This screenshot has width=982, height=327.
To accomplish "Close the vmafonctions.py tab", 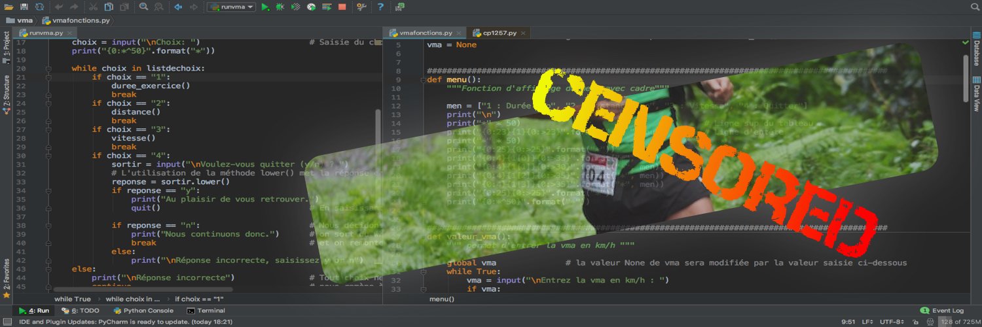I will (x=460, y=32).
